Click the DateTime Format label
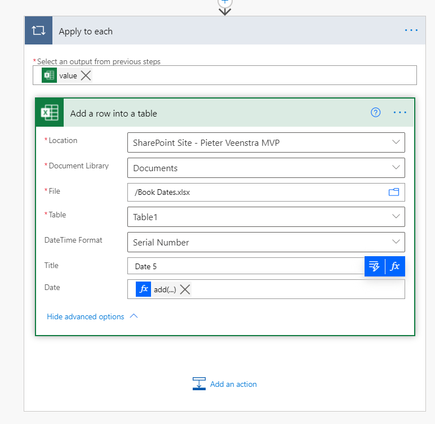Screen dimensions: 435x424 coord(73,240)
